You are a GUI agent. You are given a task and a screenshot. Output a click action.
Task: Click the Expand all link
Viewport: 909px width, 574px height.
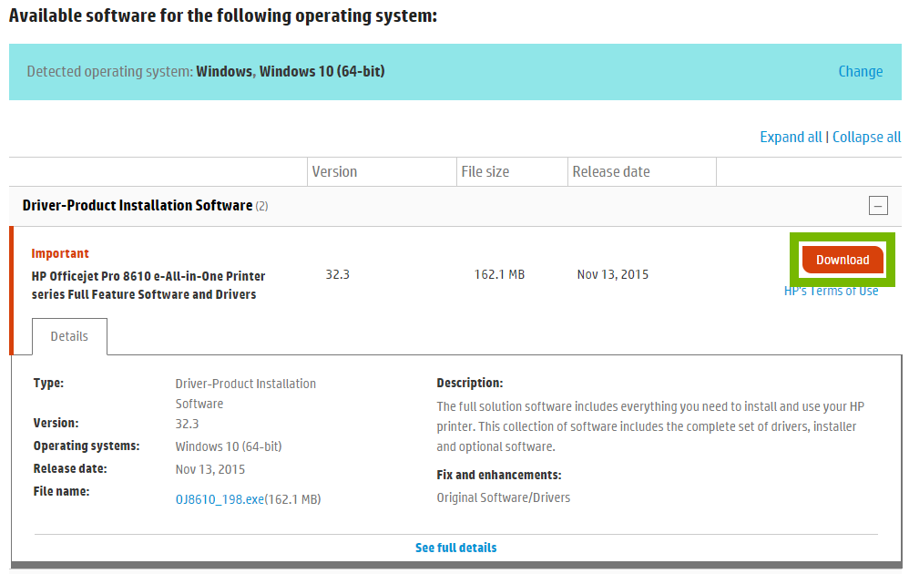point(791,137)
